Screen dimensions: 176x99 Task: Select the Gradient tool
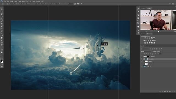(2, 35)
